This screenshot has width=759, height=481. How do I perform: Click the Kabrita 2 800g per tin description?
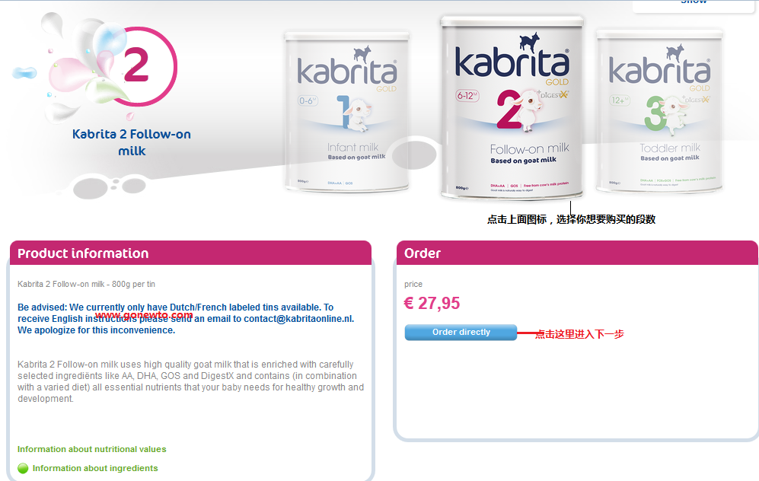(x=86, y=284)
